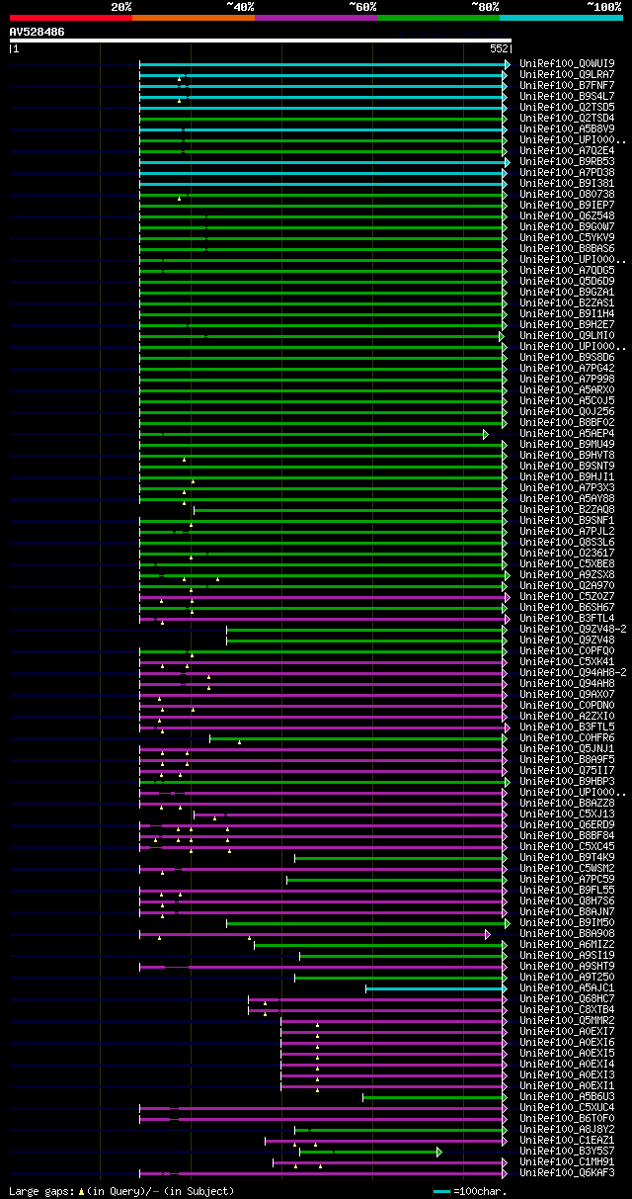Open hit UniRef100_B3FTL5

click(568, 728)
